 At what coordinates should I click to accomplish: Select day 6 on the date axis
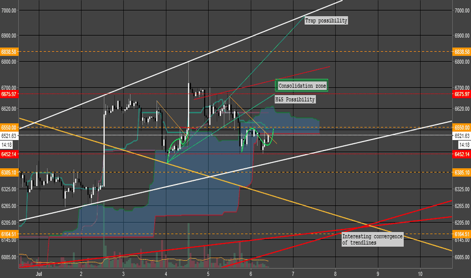(251, 274)
